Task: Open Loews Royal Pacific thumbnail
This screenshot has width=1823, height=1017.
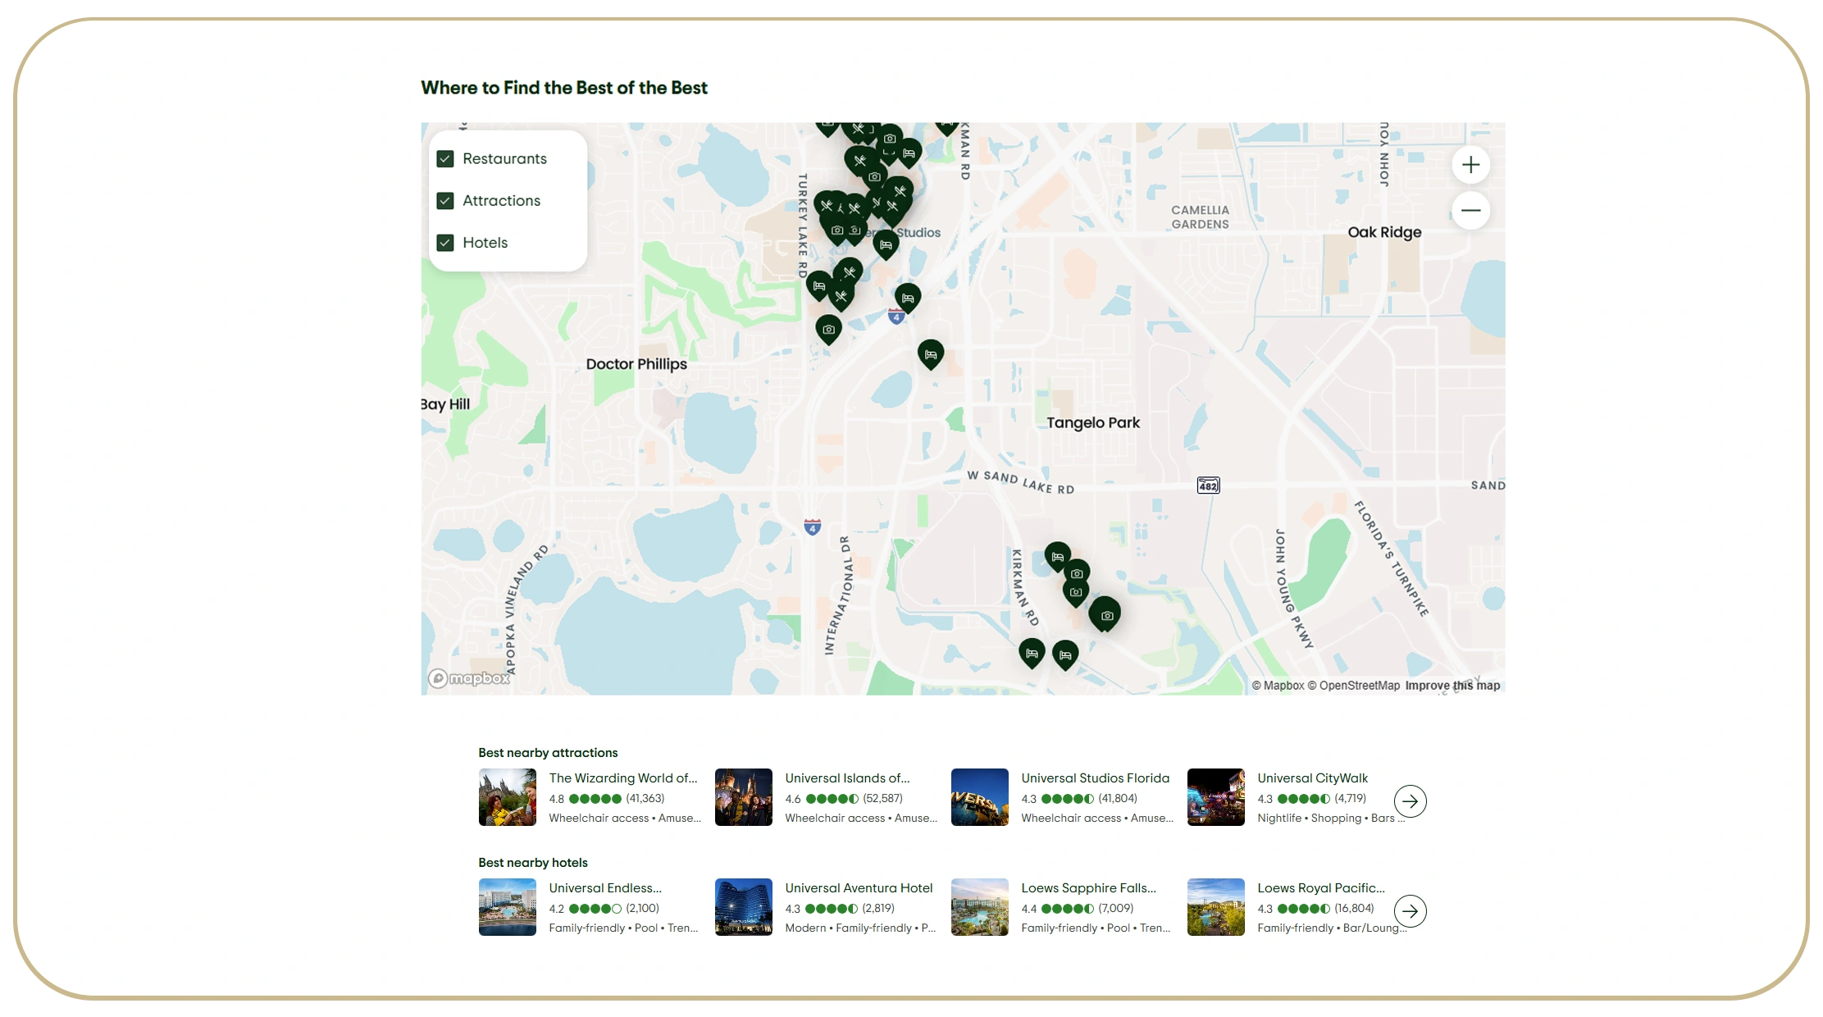Action: (x=1216, y=907)
